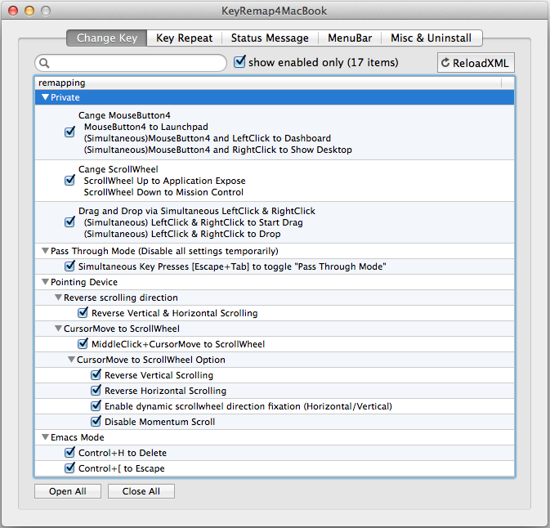Screen dimensions: 550x528
Task: Click 'ScrollWheel Down to Mission Control' text
Action: (163, 192)
